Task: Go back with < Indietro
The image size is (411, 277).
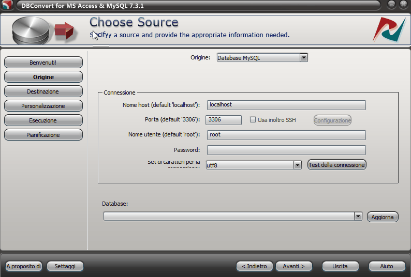Action: pos(255,266)
